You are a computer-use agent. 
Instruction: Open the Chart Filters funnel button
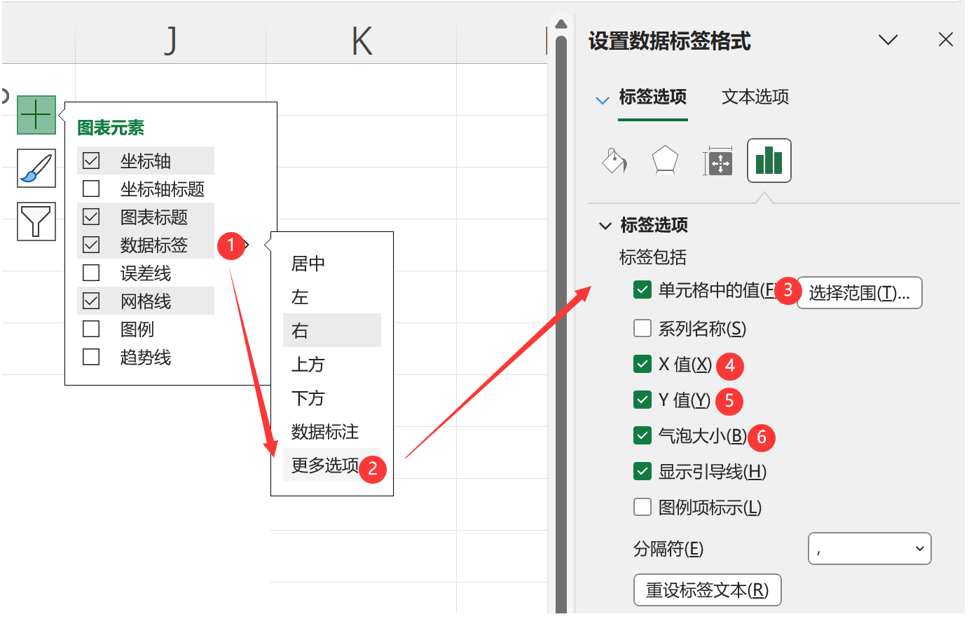pos(36,222)
